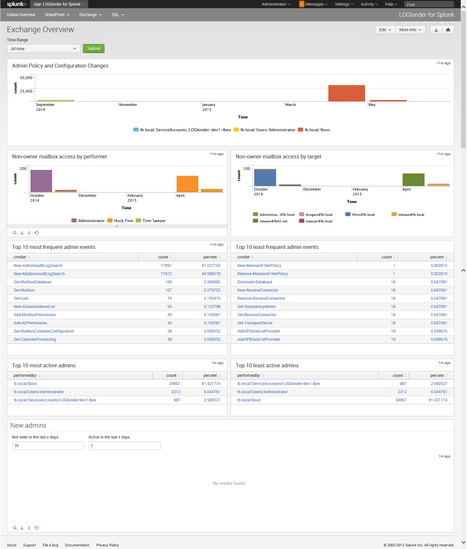Click export icon in performer mailbox panel
The width and height of the screenshot is (467, 549).
22,233
